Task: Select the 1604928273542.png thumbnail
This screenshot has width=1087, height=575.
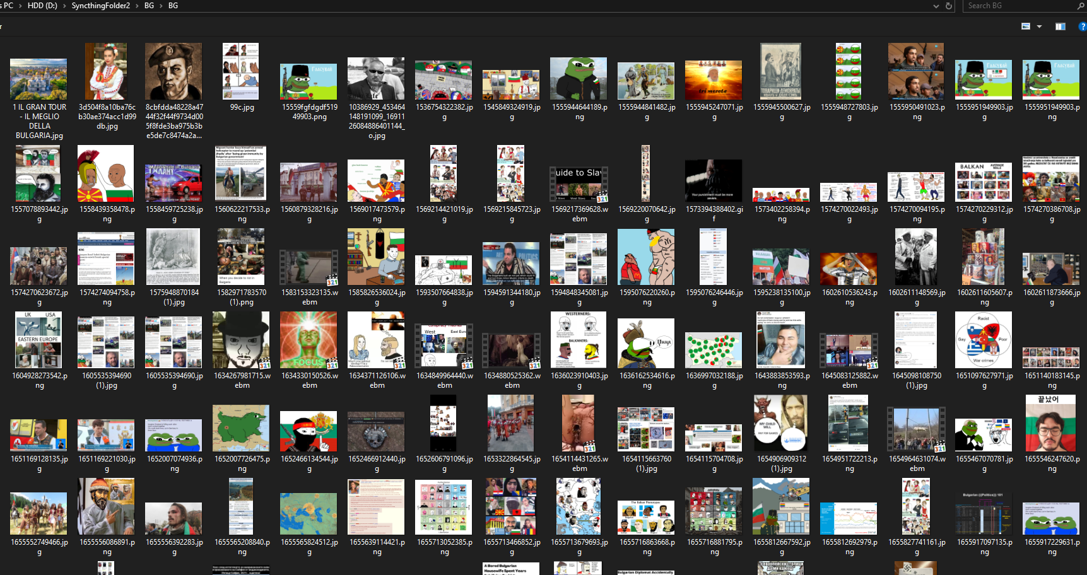Action: tap(38, 340)
